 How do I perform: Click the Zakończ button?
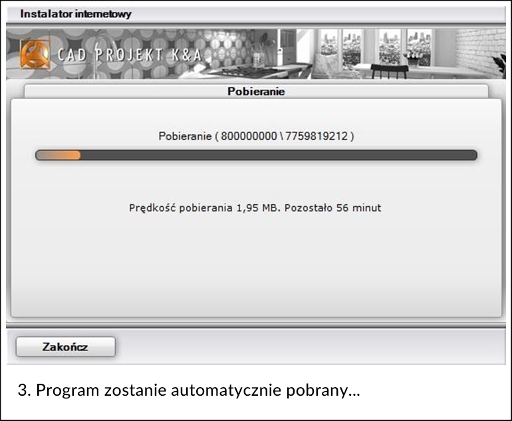pyautogui.click(x=66, y=347)
